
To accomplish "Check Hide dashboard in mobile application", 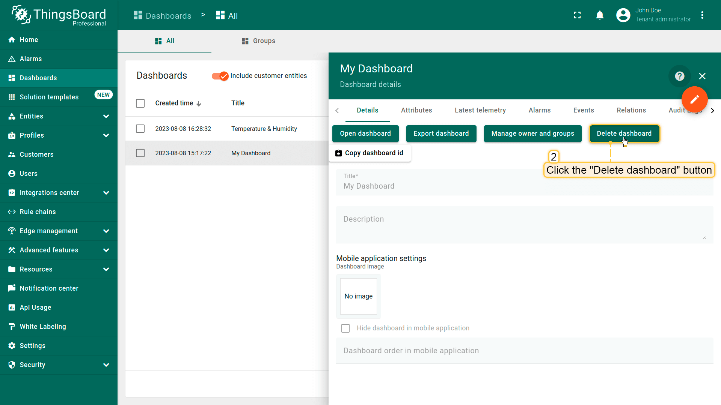I will 345,328.
